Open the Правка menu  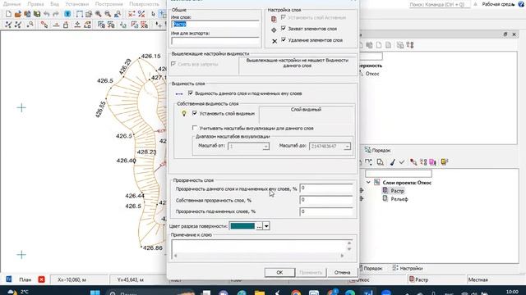[x=35, y=4]
